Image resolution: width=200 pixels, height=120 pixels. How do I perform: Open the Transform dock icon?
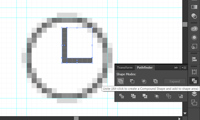click(194, 72)
